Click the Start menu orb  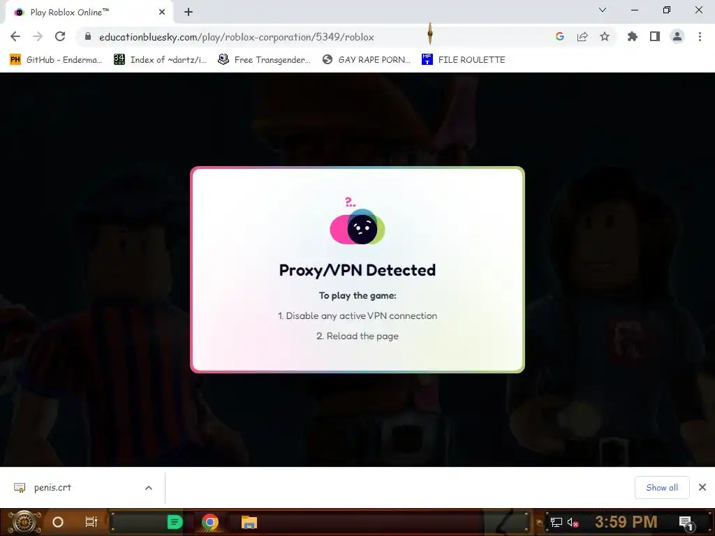click(x=24, y=522)
